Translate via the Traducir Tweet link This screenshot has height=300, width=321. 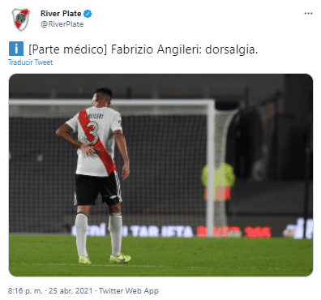tap(30, 62)
